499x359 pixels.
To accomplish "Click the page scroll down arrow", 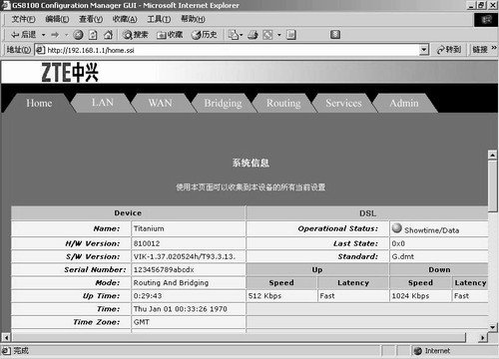I will coord(493,327).
